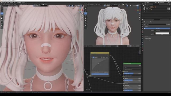This screenshot has width=171, height=96.
Task: Select the Annotate tool in left viewport
Action: (2, 23)
